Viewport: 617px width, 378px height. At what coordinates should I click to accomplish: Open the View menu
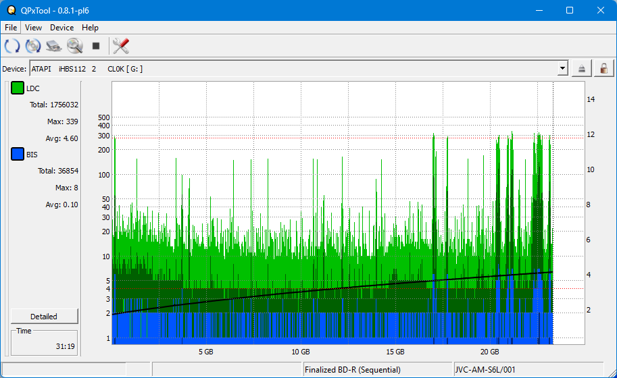point(33,28)
